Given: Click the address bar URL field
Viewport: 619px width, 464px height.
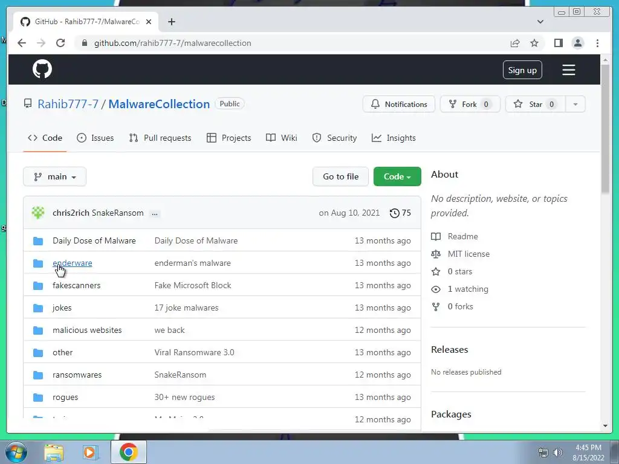Looking at the screenshot, I should [x=291, y=43].
